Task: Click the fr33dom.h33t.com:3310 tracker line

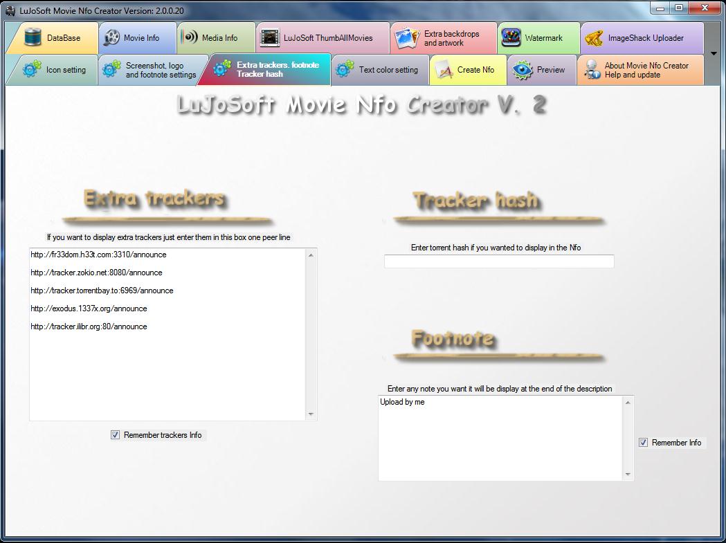Action: pyautogui.click(x=98, y=255)
